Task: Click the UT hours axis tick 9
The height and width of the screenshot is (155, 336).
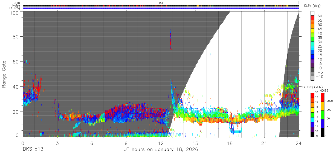Action: 126,143
